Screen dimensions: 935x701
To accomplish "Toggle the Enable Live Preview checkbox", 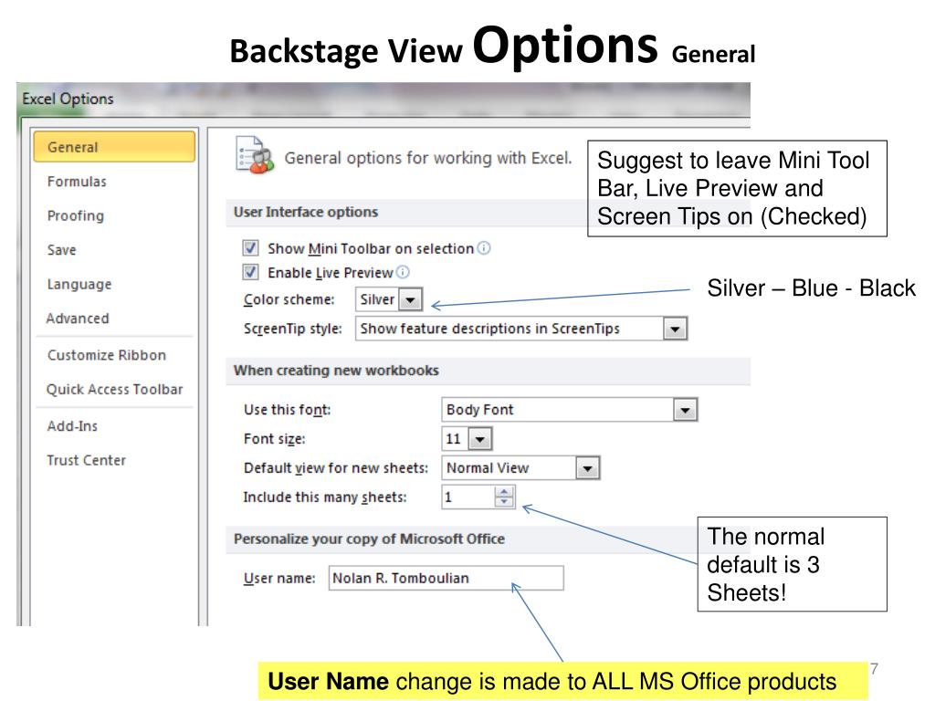I will click(x=250, y=272).
